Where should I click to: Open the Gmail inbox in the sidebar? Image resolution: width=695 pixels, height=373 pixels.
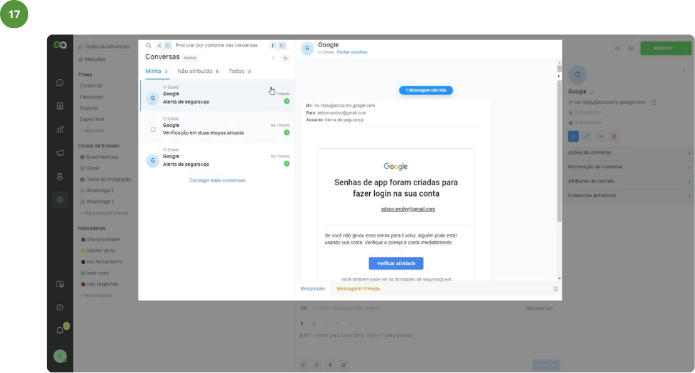point(90,168)
